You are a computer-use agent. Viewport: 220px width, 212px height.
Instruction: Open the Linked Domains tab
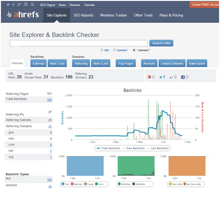click(x=172, y=63)
